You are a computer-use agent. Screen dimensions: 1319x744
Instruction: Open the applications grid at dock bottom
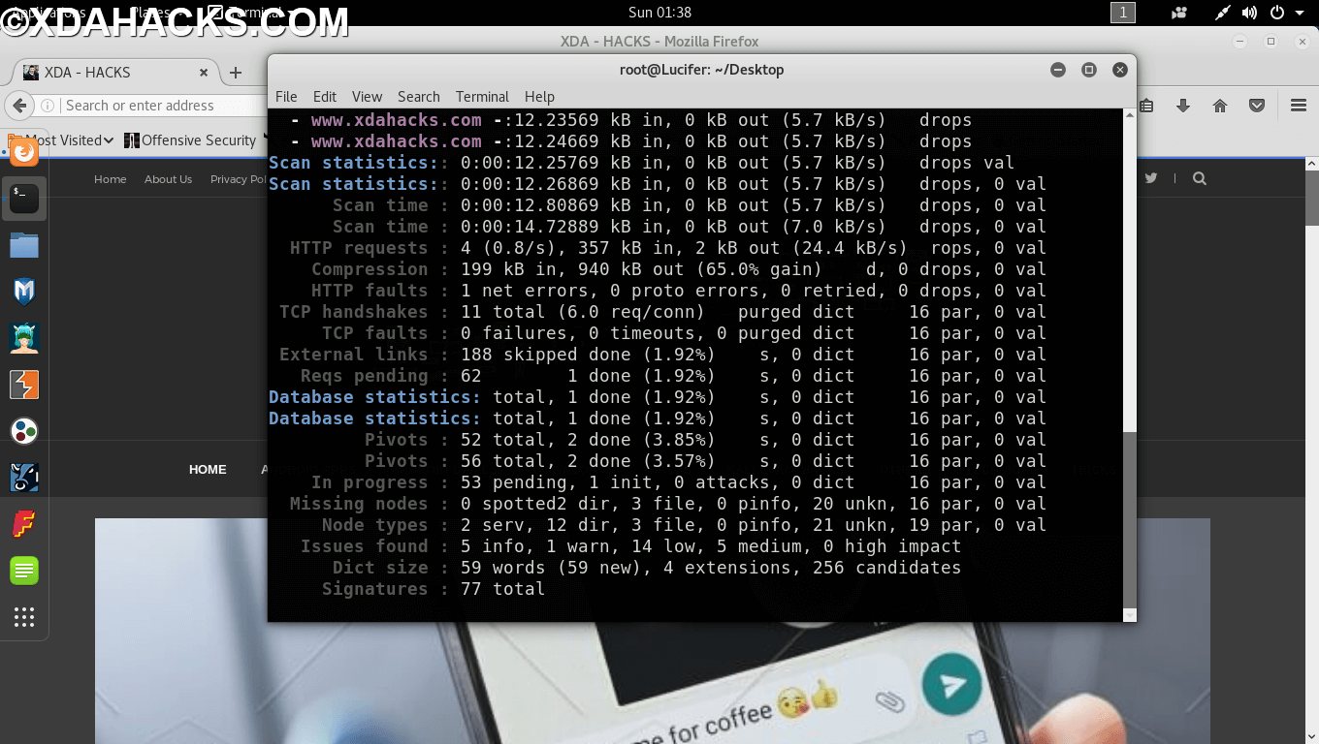point(23,617)
